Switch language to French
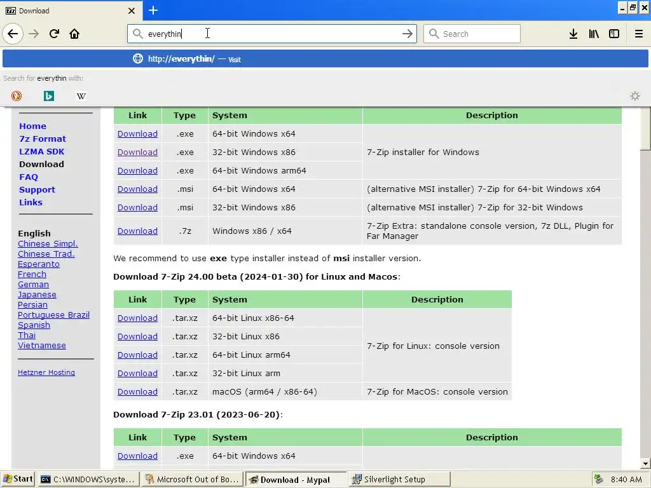Image resolution: width=651 pixels, height=488 pixels. point(32,274)
